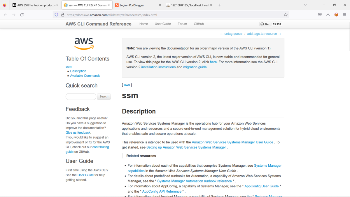The height and width of the screenshot is (197, 350).
Task: Click the AWS logo image
Action: 84,44
